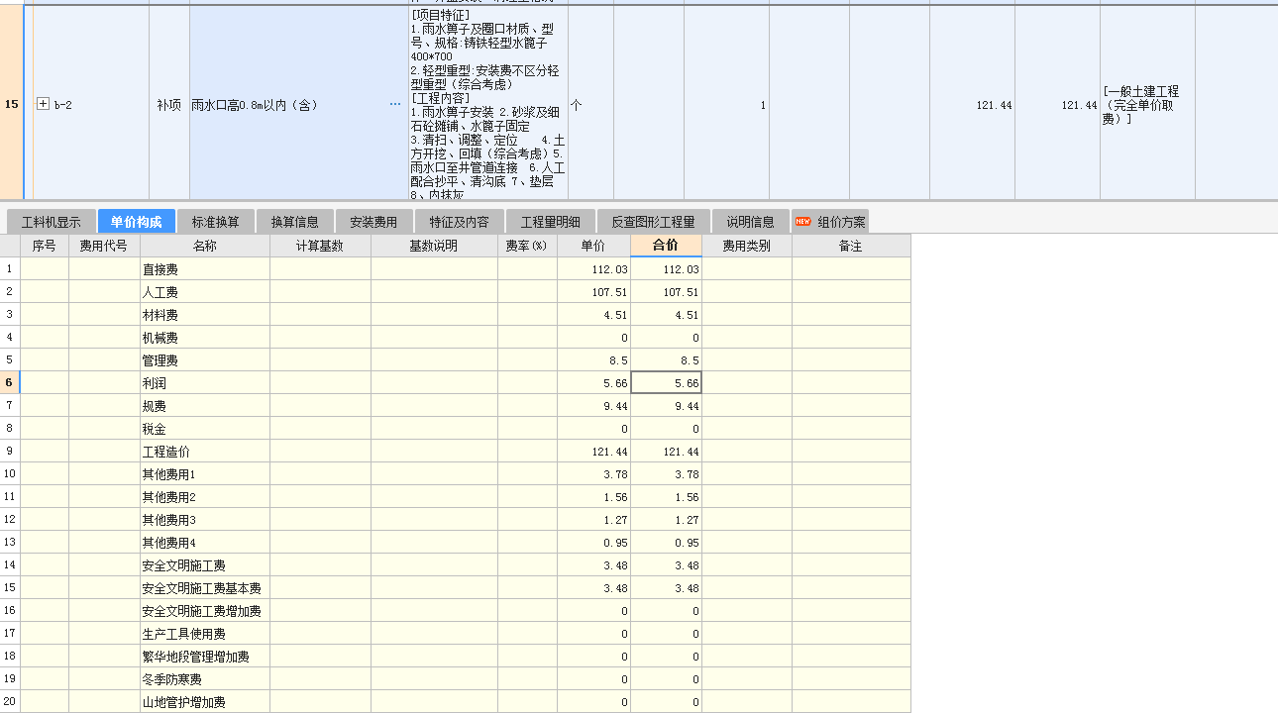Viewport: 1278px width, 713px height.
Task: Click 序号 column header
Action: tap(45, 246)
